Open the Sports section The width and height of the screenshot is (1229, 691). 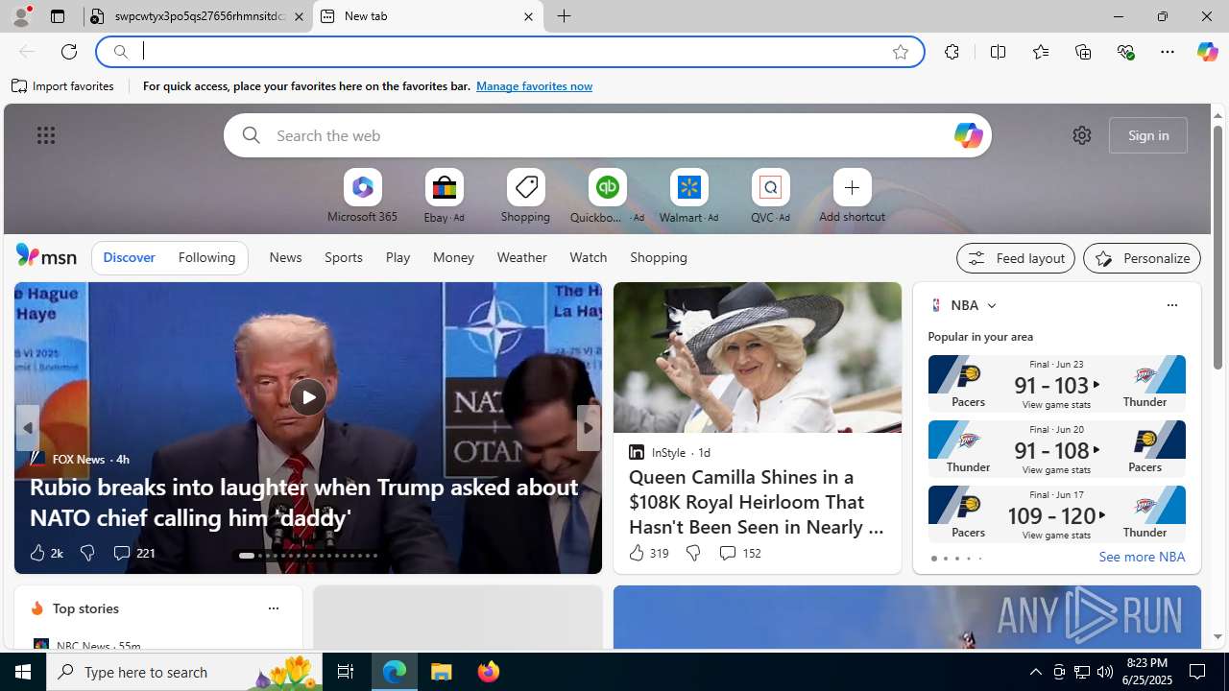pos(343,257)
